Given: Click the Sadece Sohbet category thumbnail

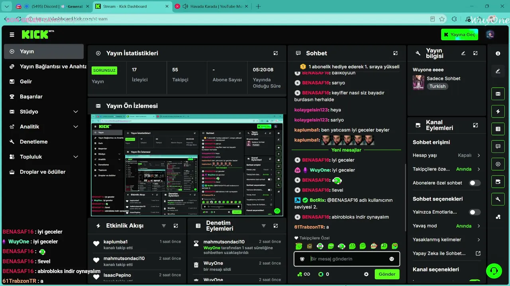Looking at the screenshot, I should (418, 83).
